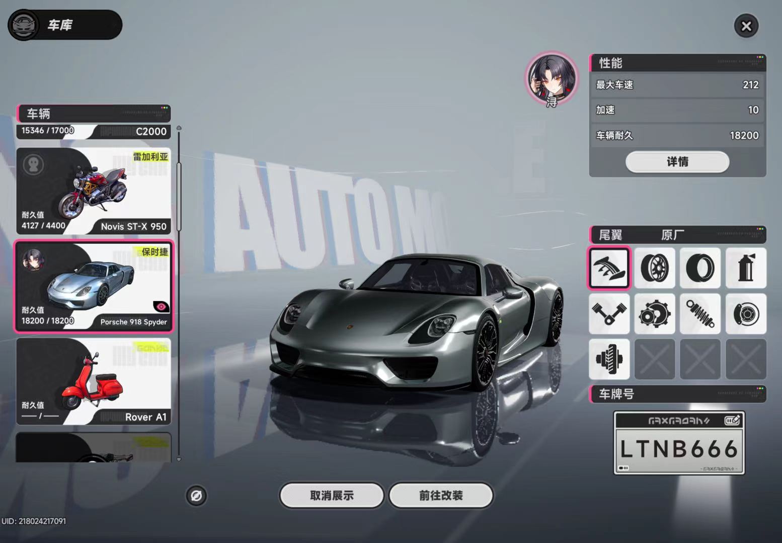The height and width of the screenshot is (543, 782).
Task: Click the LTNB666 license plate
Action: pos(679,443)
